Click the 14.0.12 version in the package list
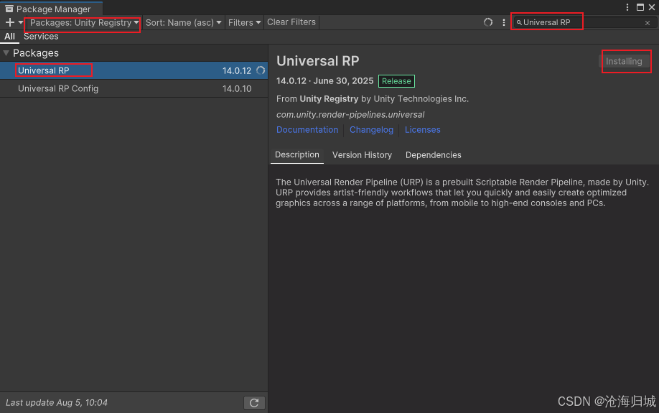 237,70
